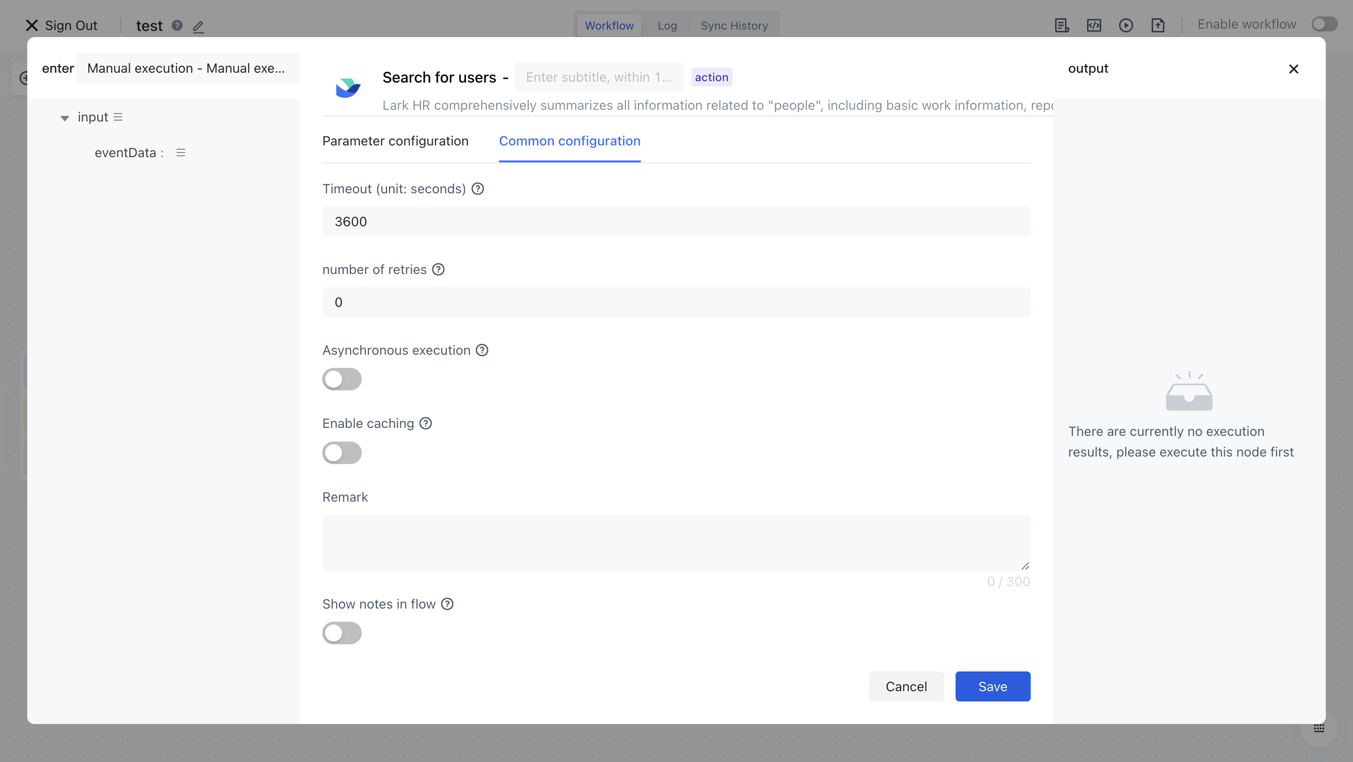Turn on the Enable caching switch
This screenshot has width=1353, height=762.
342,453
